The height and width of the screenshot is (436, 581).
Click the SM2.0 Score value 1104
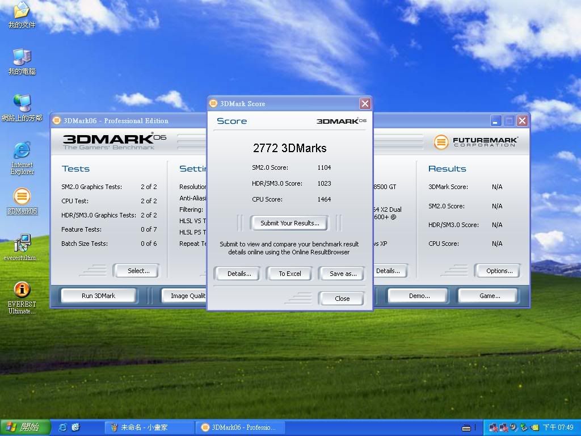click(x=324, y=167)
